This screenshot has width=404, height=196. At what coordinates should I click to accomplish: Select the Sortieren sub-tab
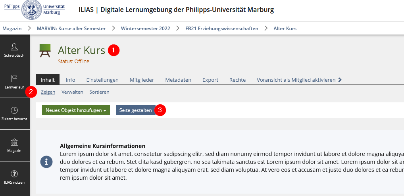coord(99,92)
